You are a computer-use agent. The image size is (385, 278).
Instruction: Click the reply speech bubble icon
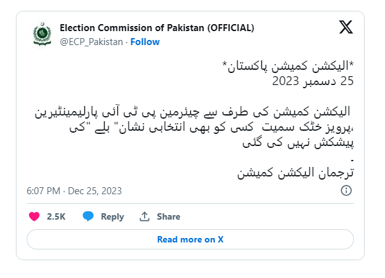click(x=88, y=216)
